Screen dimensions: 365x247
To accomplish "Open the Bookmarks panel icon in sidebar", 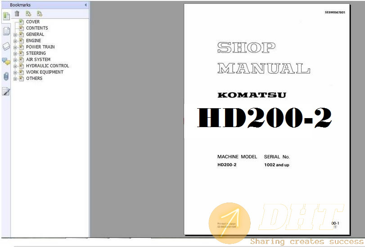I will point(6,16).
